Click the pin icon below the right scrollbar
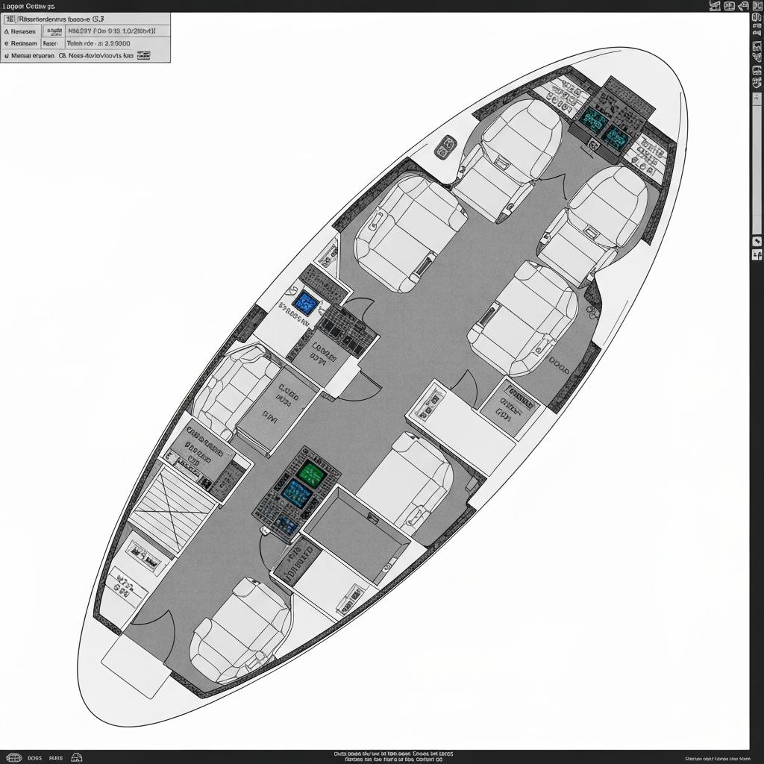The width and height of the screenshot is (764, 764). 757,241
